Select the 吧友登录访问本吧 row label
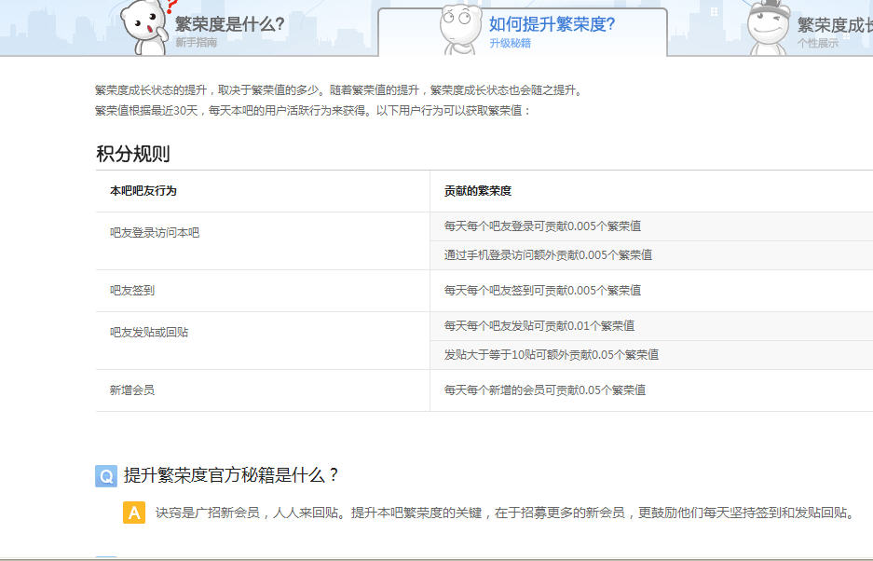This screenshot has height=561, width=873. pyautogui.click(x=155, y=232)
